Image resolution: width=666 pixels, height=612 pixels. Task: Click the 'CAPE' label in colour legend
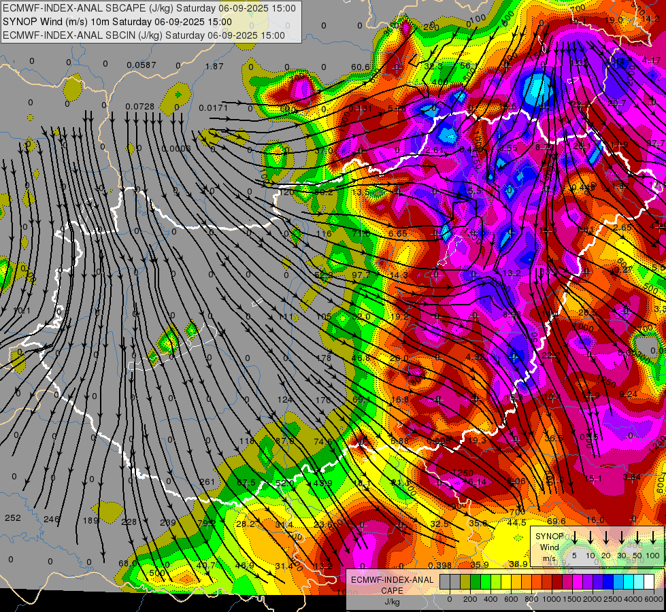click(392, 591)
